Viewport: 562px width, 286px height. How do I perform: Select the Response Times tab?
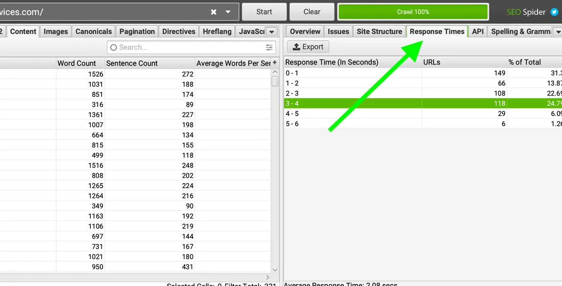437,31
